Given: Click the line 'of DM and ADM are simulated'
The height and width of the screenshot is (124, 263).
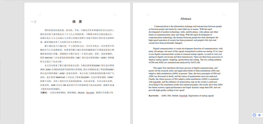Looking at the screenshot, I should point(174,62).
